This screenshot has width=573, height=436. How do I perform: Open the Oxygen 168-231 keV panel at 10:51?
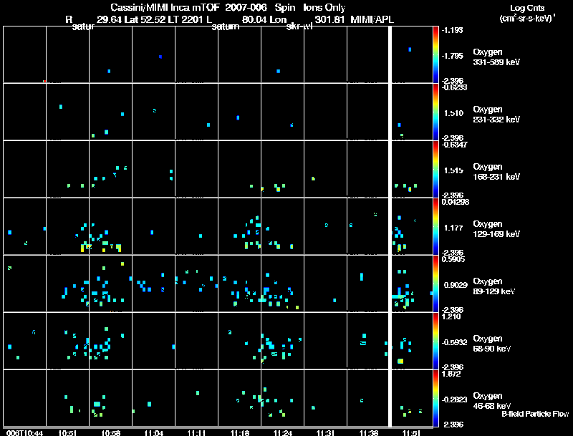click(67, 169)
